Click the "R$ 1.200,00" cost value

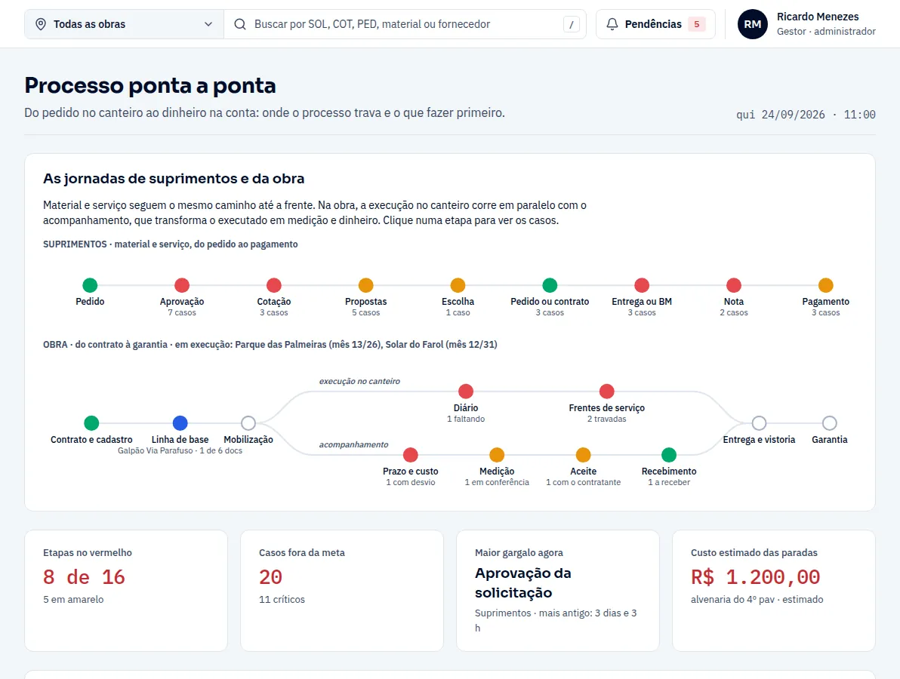coord(755,577)
